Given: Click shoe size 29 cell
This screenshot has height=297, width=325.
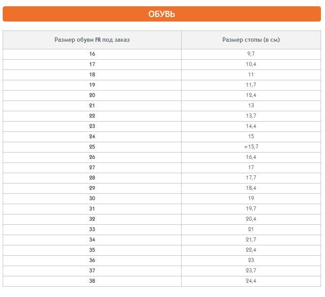Looking at the screenshot, I should click(x=92, y=188).
